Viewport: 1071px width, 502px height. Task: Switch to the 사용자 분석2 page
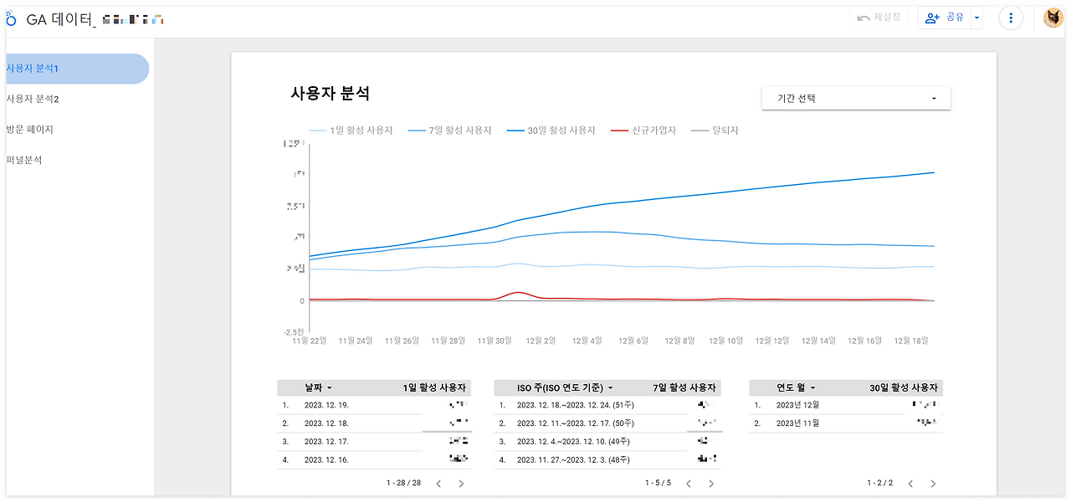[33, 99]
